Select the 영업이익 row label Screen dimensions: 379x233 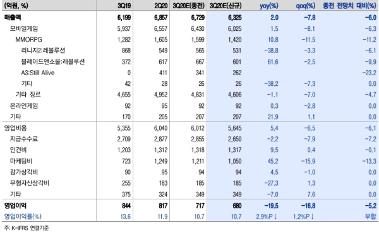pos(15,205)
